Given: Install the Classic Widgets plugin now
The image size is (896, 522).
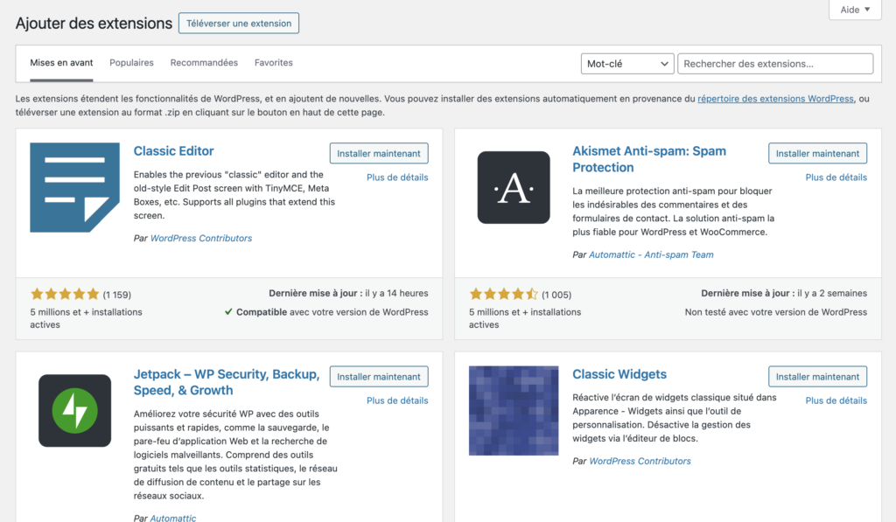Looking at the screenshot, I should click(x=818, y=377).
